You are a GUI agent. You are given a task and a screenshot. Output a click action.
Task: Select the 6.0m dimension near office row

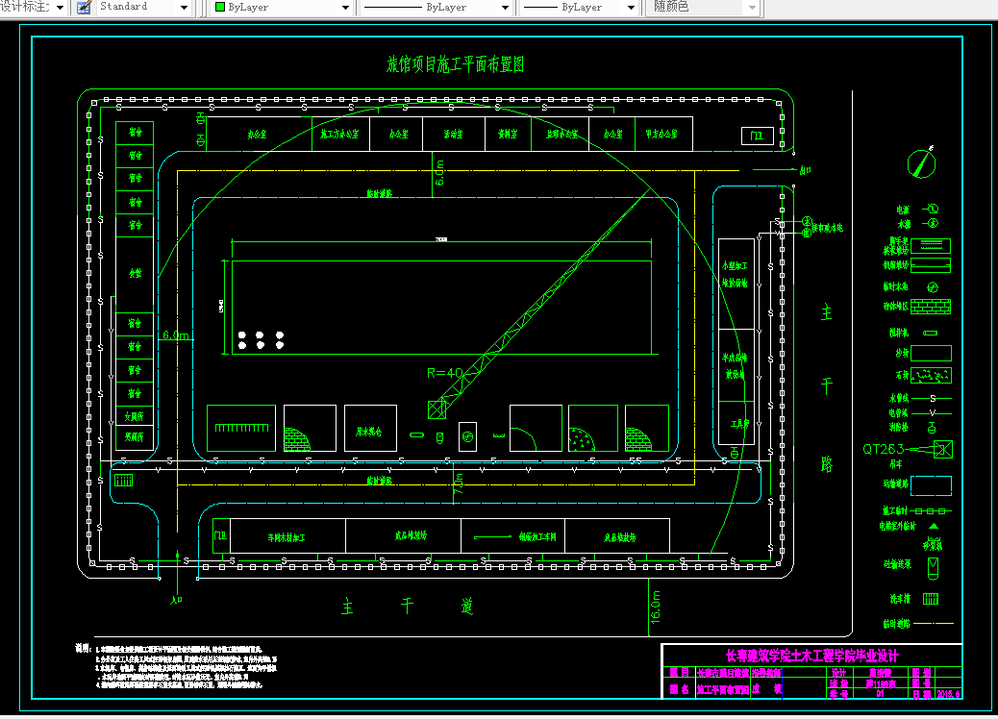click(x=439, y=172)
